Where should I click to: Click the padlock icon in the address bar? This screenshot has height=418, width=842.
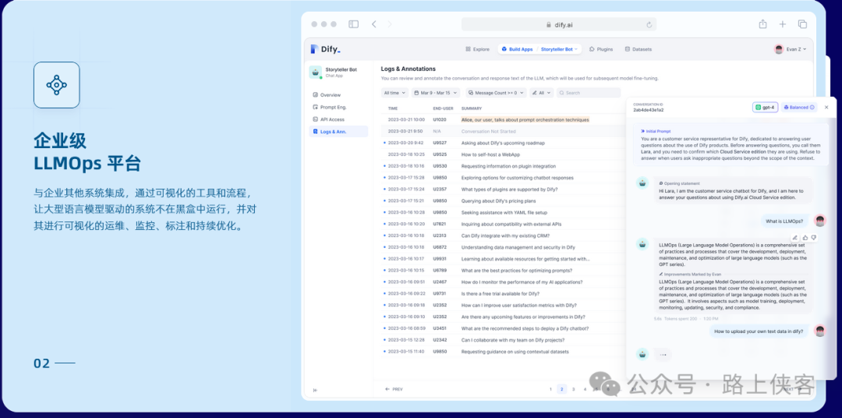tap(548, 25)
